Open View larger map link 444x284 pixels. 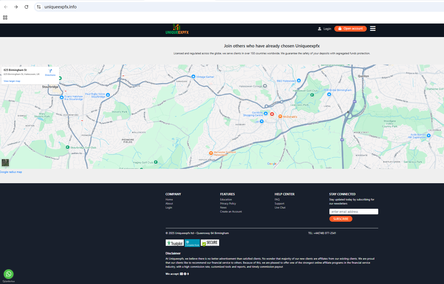point(12,81)
